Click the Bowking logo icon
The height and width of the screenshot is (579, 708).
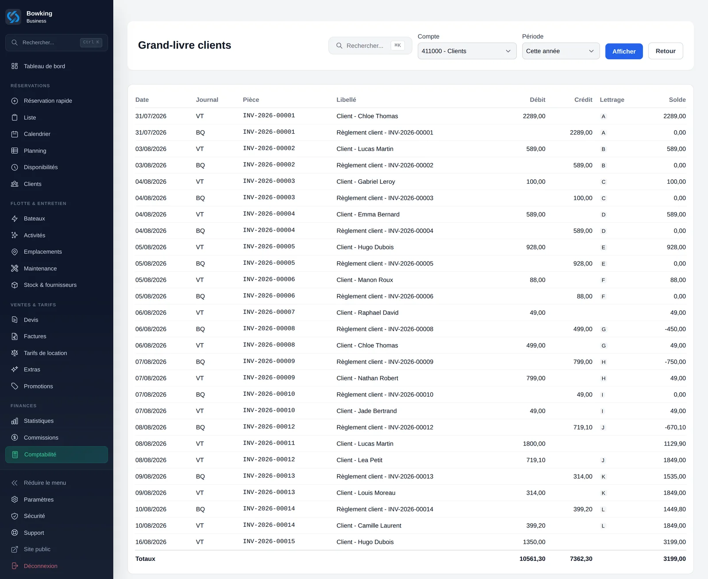13,17
